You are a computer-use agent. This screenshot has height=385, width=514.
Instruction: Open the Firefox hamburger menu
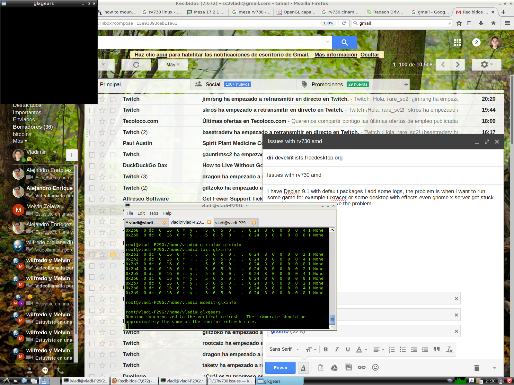coord(507,23)
